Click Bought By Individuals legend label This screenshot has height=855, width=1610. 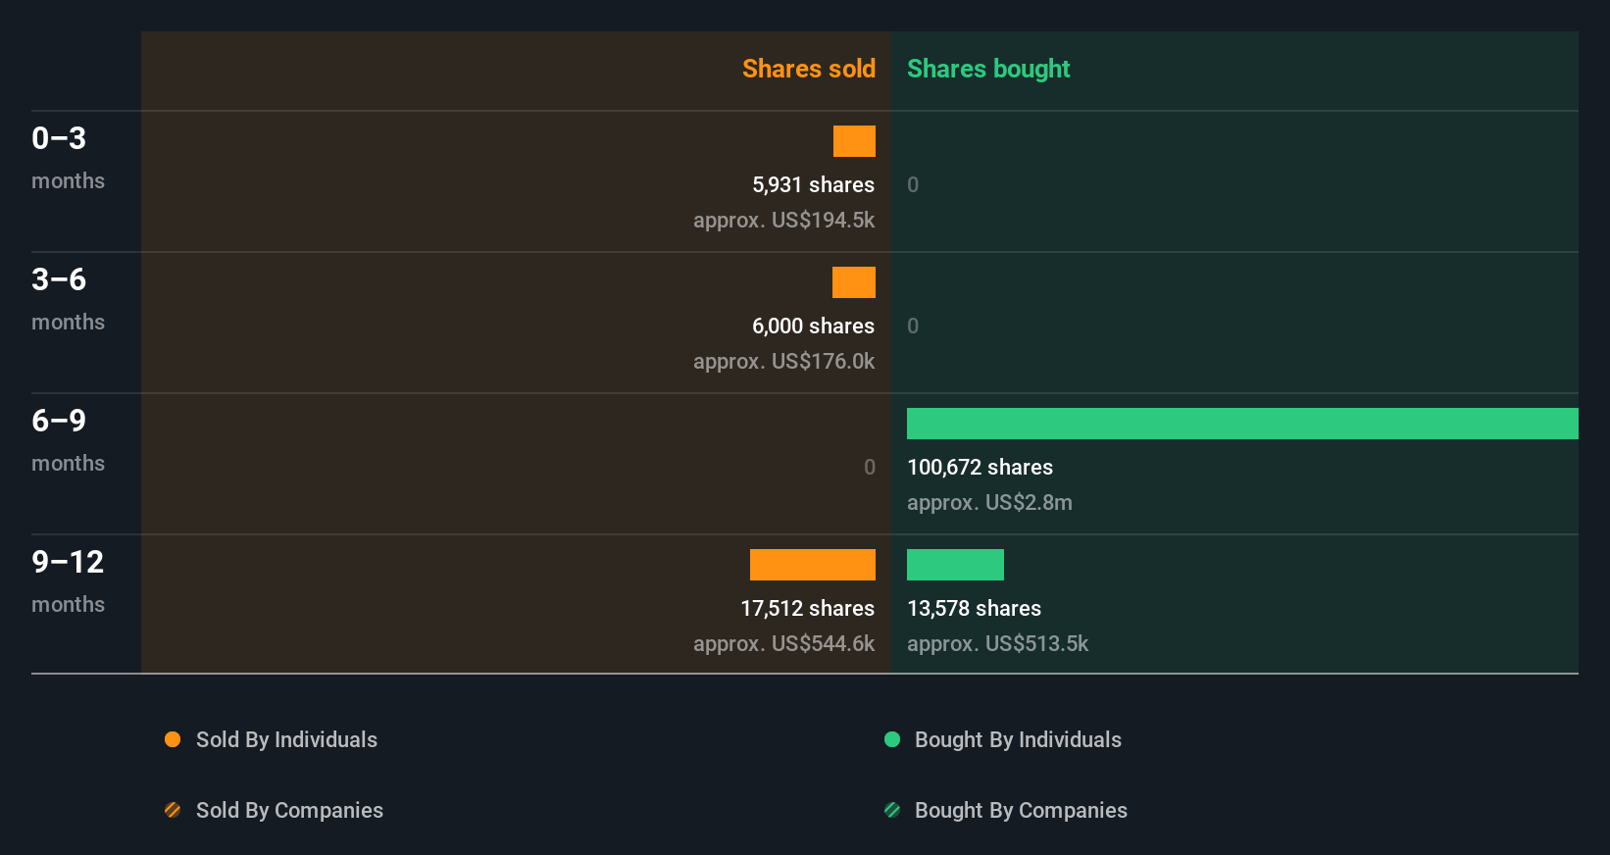pos(1018,739)
